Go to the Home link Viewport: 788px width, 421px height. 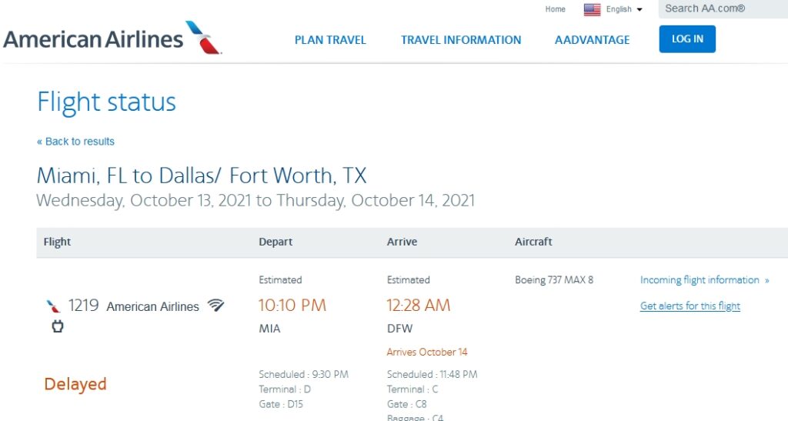pyautogui.click(x=555, y=9)
